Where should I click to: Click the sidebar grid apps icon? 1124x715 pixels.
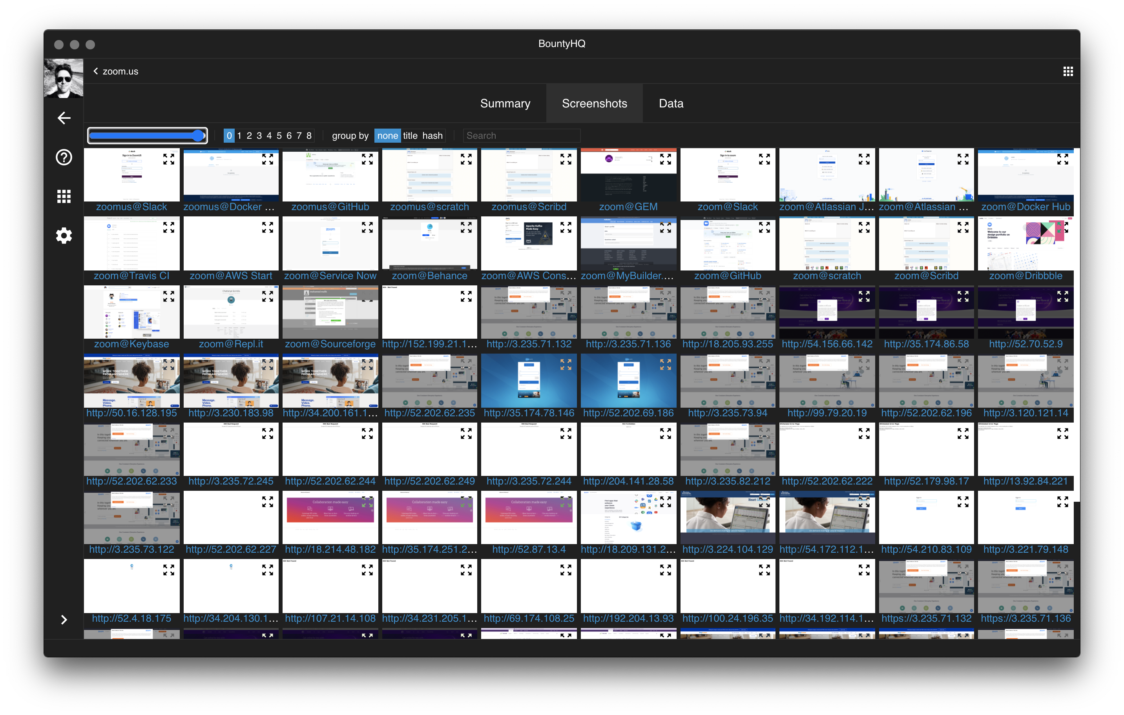(x=64, y=196)
